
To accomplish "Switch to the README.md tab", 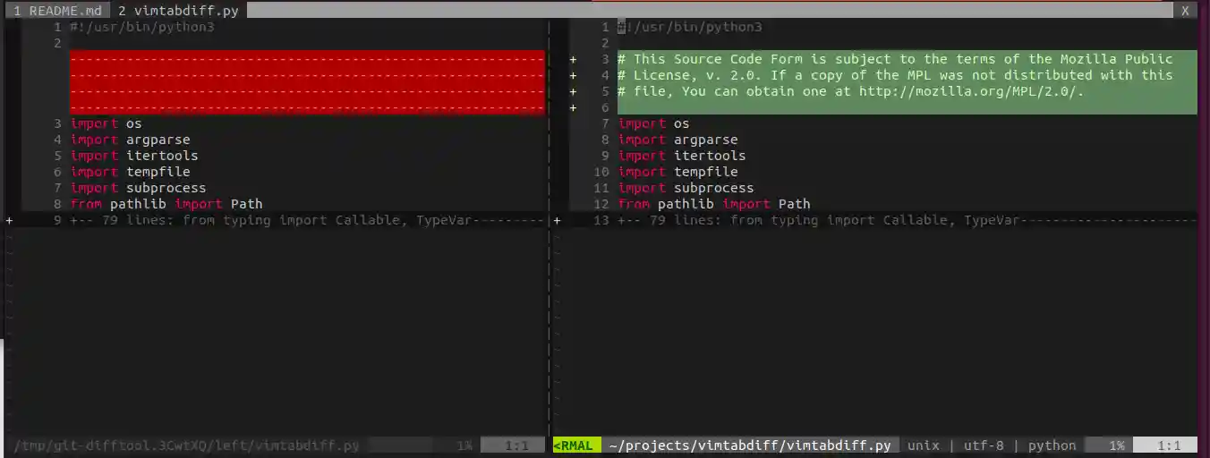I will click(x=57, y=11).
